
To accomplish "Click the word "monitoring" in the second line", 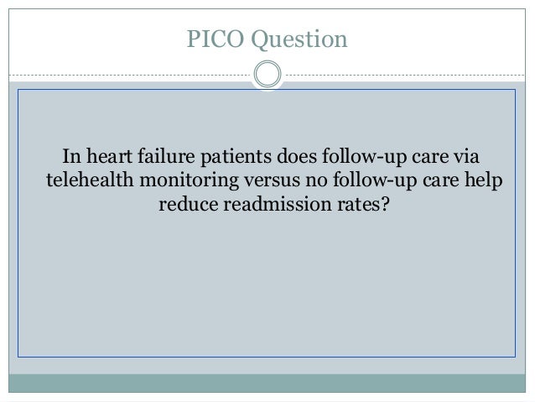I will pos(189,180).
